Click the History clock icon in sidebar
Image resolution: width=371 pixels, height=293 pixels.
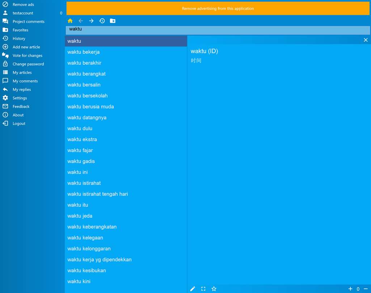pyautogui.click(x=5, y=38)
